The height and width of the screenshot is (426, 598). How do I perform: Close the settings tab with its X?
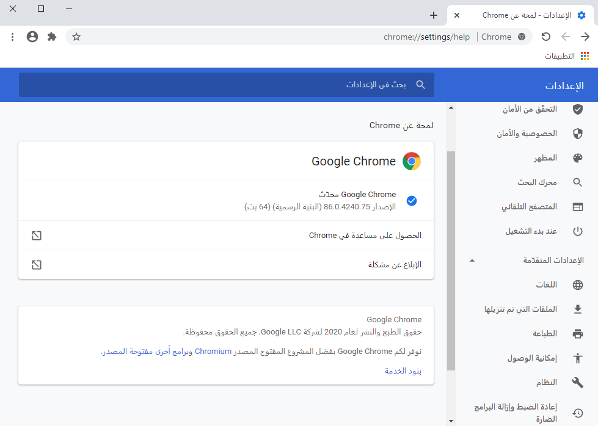click(x=457, y=15)
